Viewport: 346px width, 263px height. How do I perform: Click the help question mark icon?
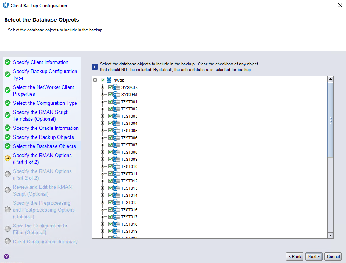(6, 257)
